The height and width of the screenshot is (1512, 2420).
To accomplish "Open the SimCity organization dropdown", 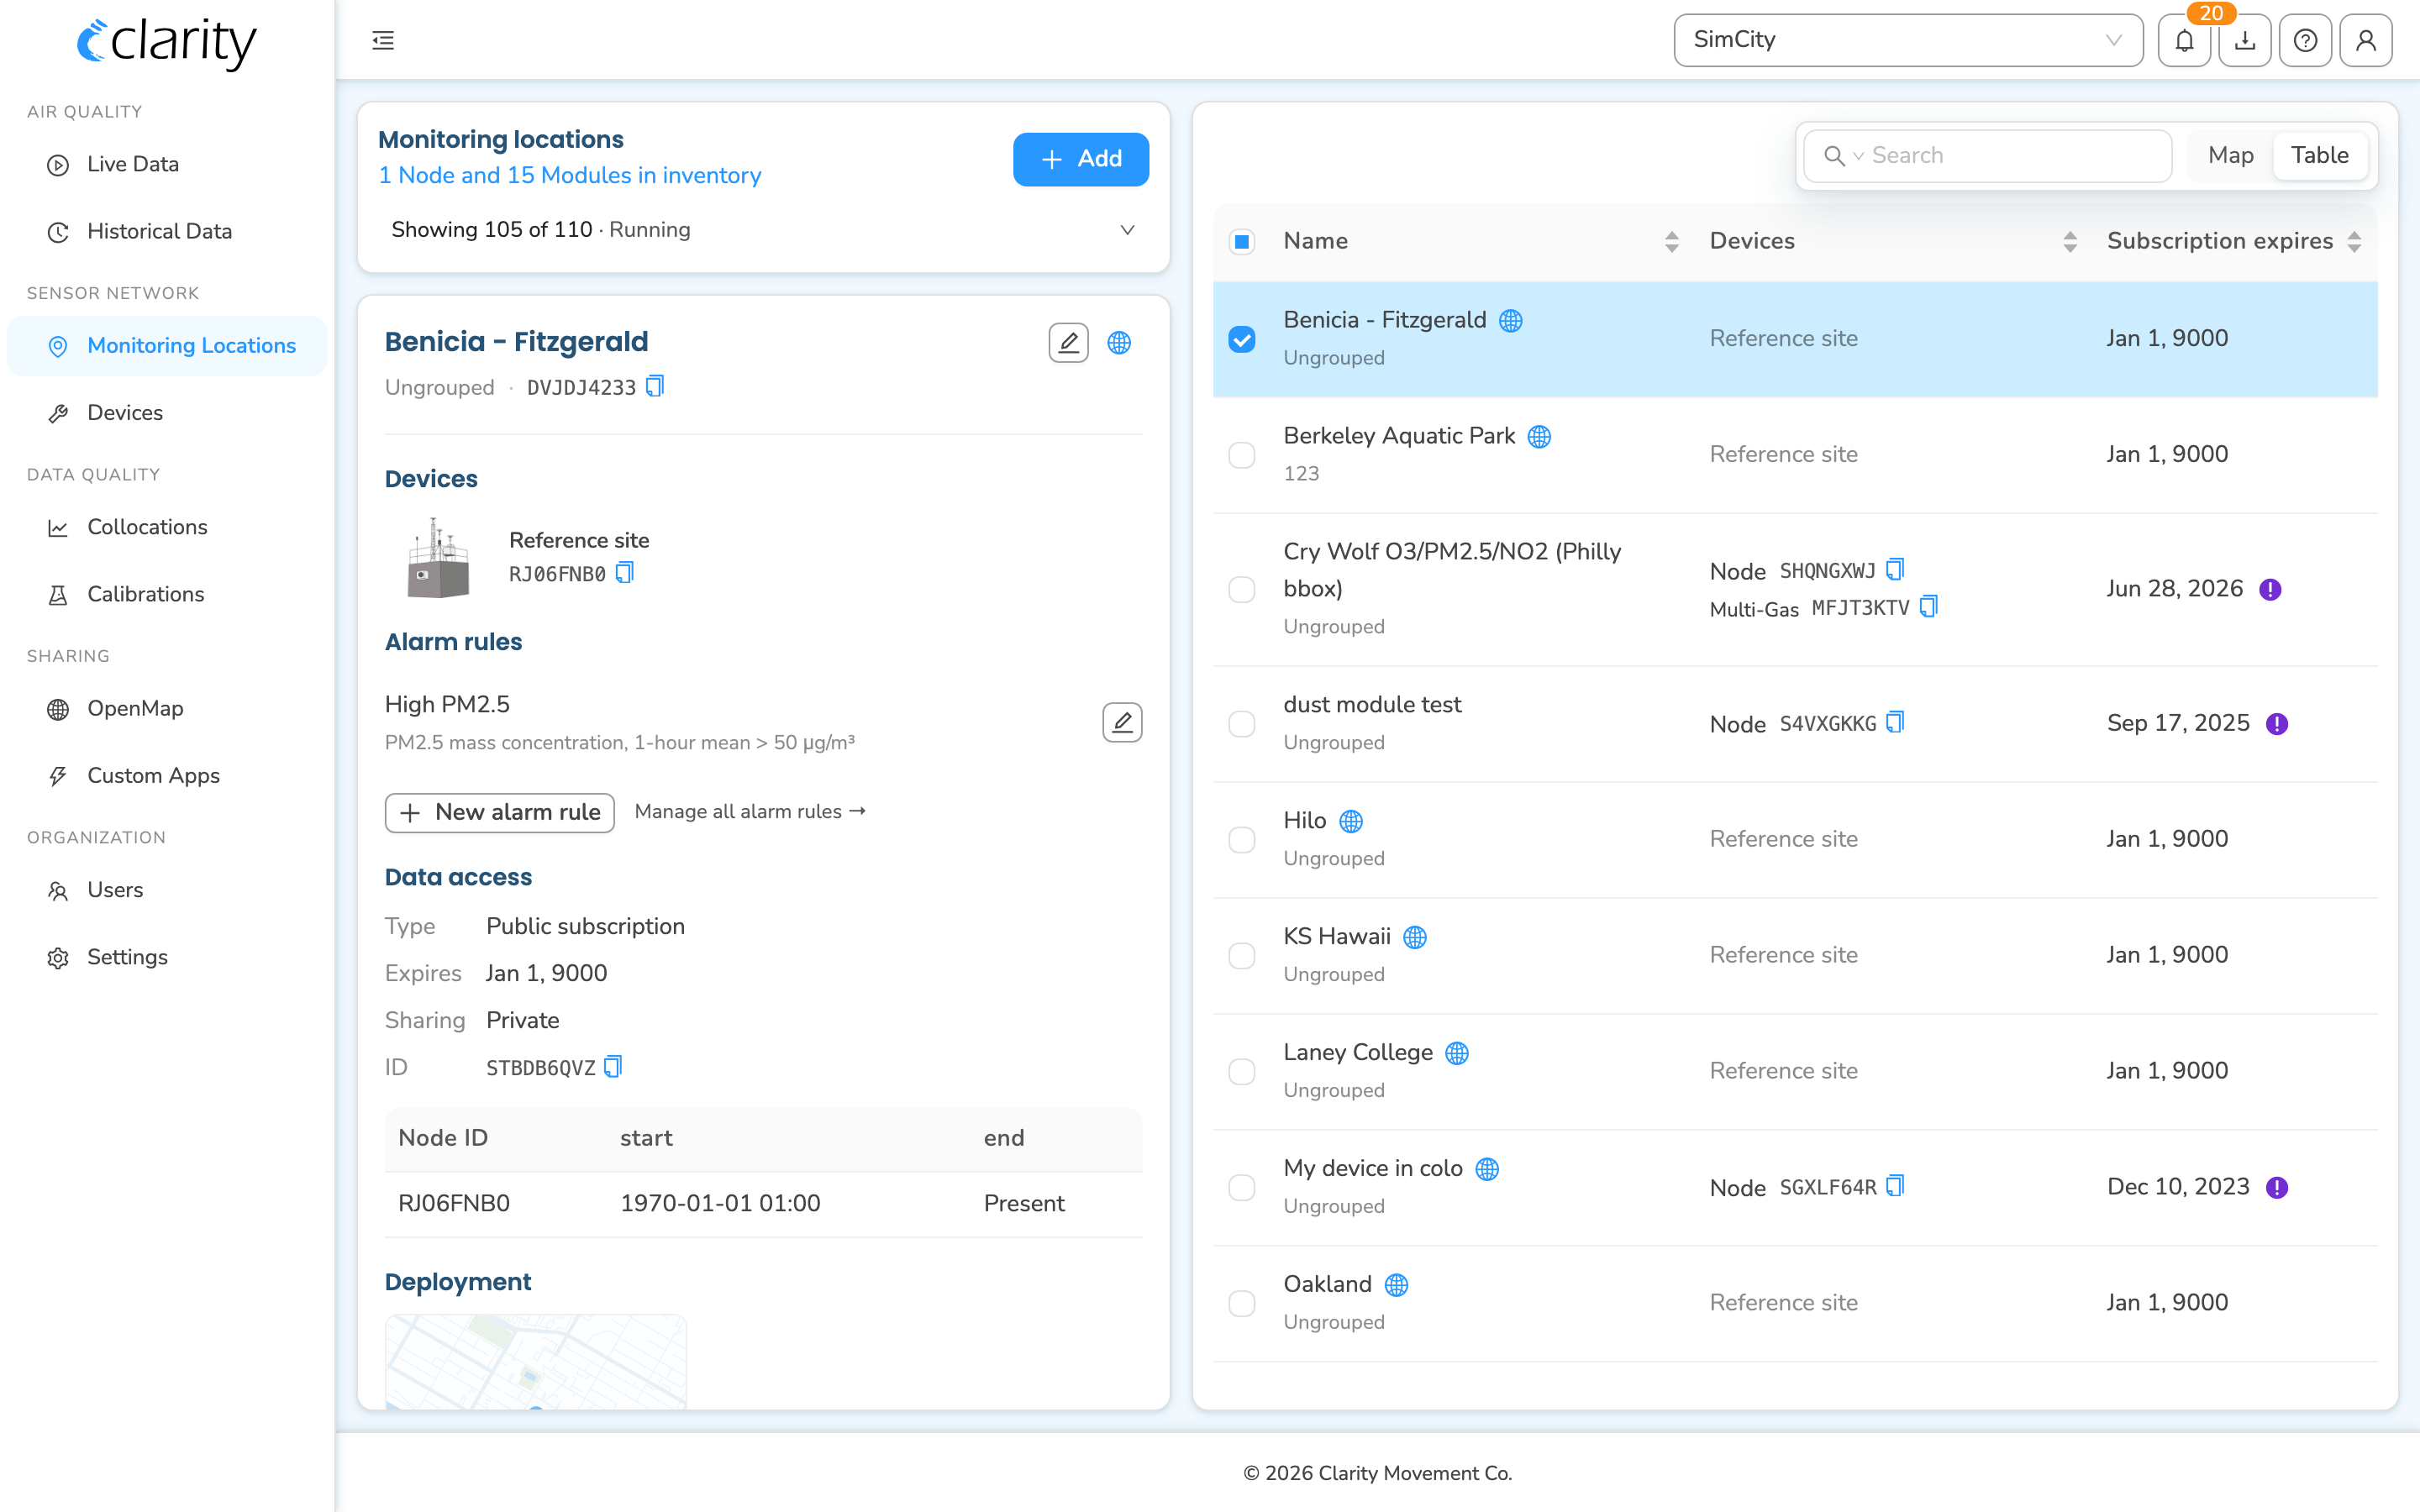I will pyautogui.click(x=1908, y=40).
